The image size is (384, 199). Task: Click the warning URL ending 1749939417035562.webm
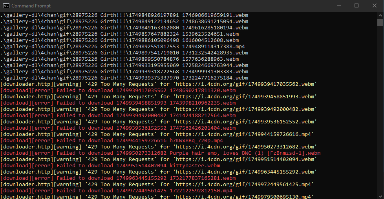[245, 84]
